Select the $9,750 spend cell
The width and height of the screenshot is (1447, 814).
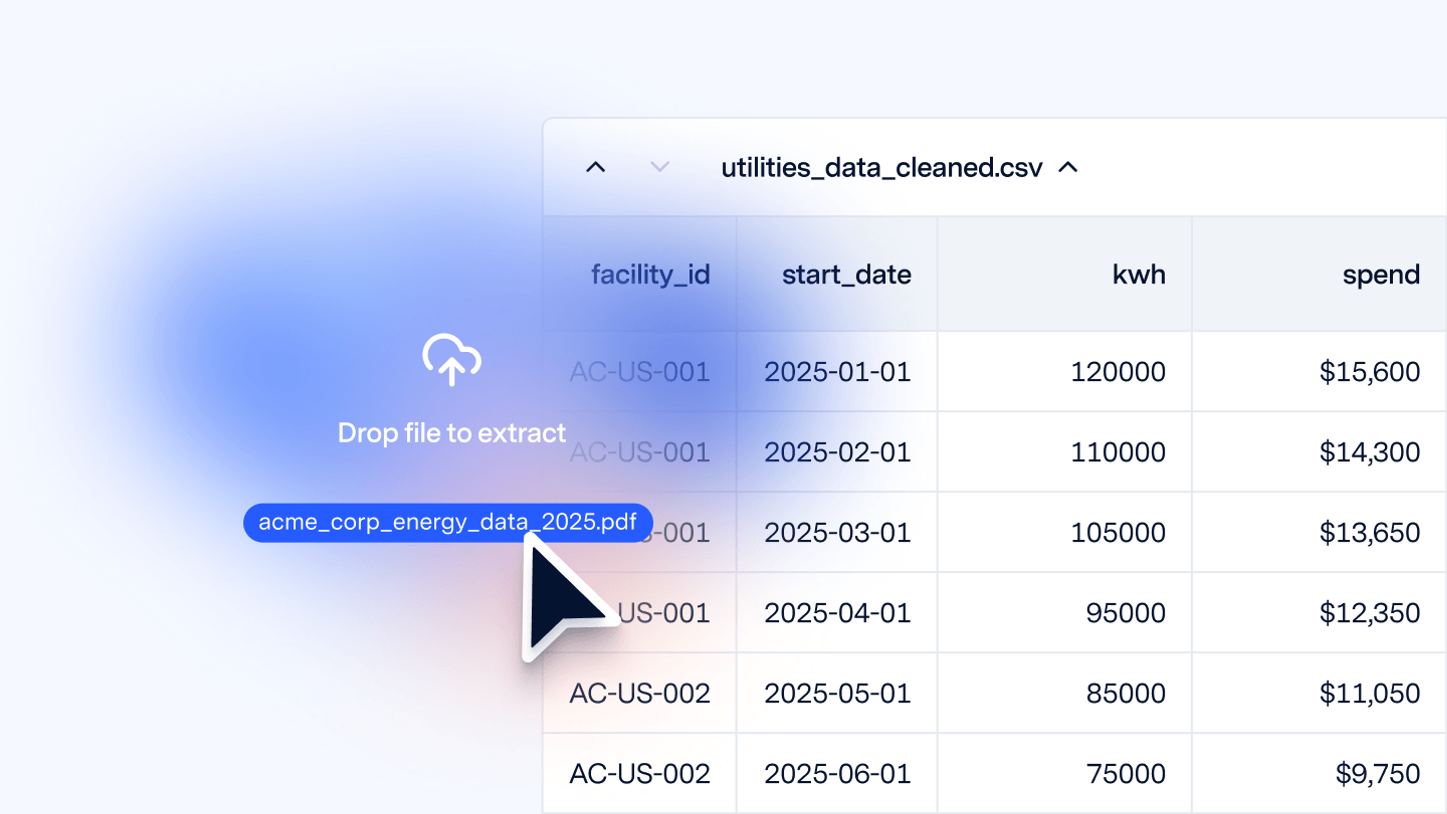pos(1319,773)
